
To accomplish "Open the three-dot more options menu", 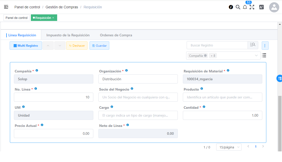I will [x=265, y=46].
